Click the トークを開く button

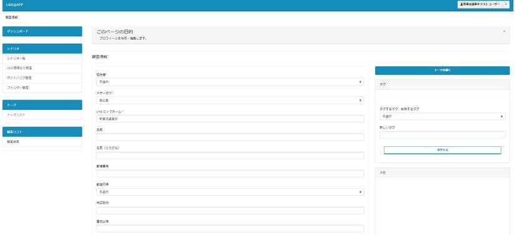443,71
